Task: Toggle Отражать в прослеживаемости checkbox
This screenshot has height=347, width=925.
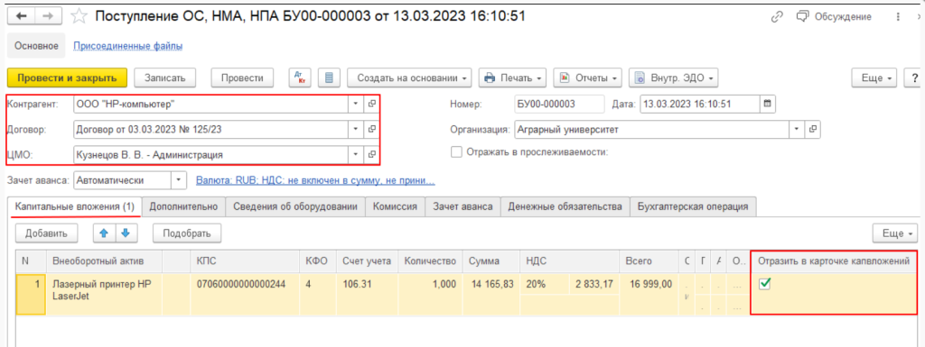Action: point(456,151)
